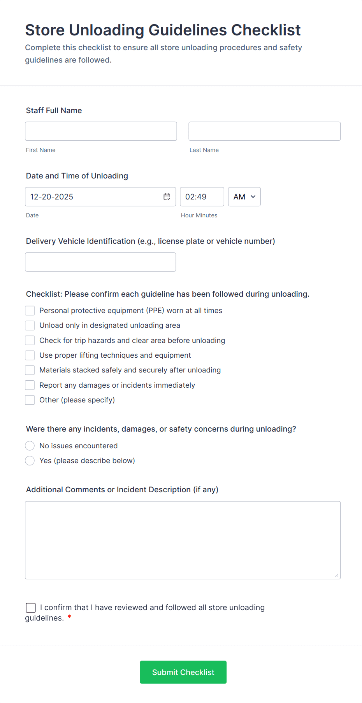The image size is (362, 703).
Task: Focus the Delivery Vehicle Identification input
Action: pos(100,262)
